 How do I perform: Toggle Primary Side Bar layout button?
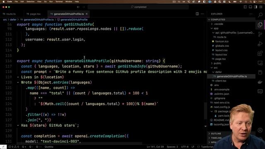[245, 7]
